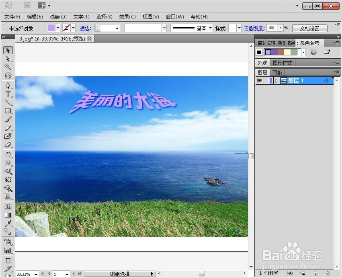The height and width of the screenshot is (278, 342).
Task: Select the Blend tool
Action: pyautogui.click(x=8, y=232)
